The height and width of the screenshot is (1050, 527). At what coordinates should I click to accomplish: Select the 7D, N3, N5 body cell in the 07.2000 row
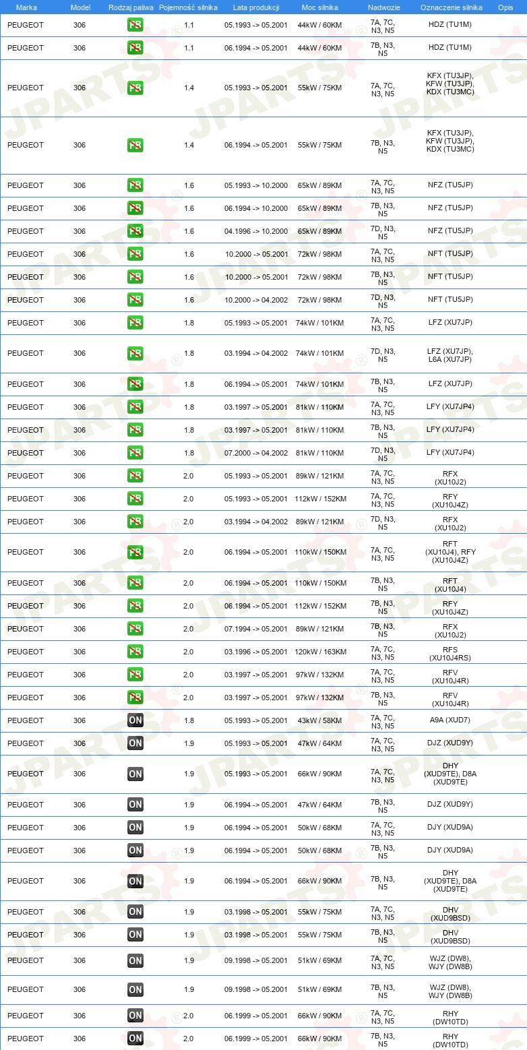point(383,454)
